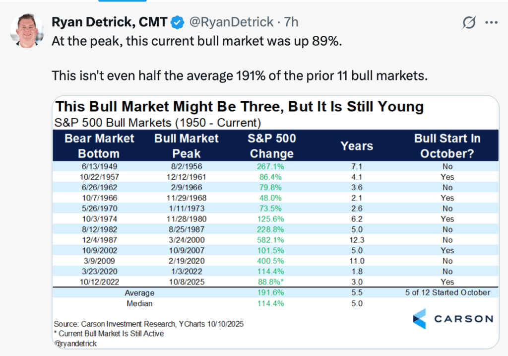Click the "Bull Market Peak" column header

[187, 146]
